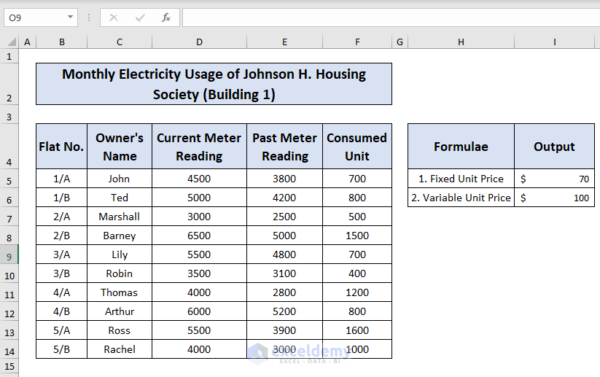Select owner name cell Rachel
The height and width of the screenshot is (377, 600).
(120, 349)
